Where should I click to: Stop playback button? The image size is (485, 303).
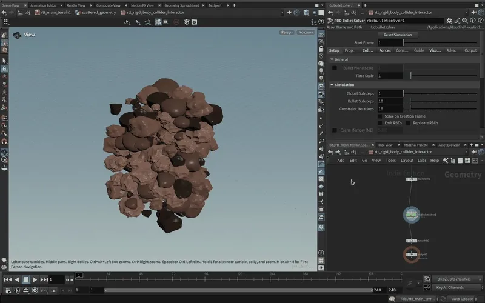point(26,279)
